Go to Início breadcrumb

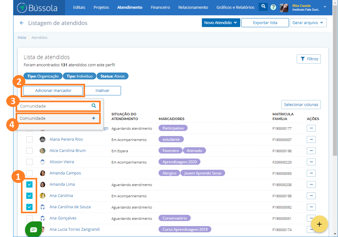pyautogui.click(x=22, y=38)
